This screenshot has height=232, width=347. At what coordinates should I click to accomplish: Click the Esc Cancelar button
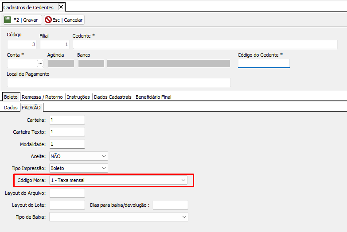64,20
